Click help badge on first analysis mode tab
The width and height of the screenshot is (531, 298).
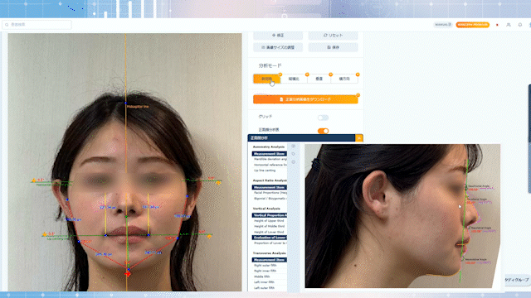pyautogui.click(x=280, y=74)
